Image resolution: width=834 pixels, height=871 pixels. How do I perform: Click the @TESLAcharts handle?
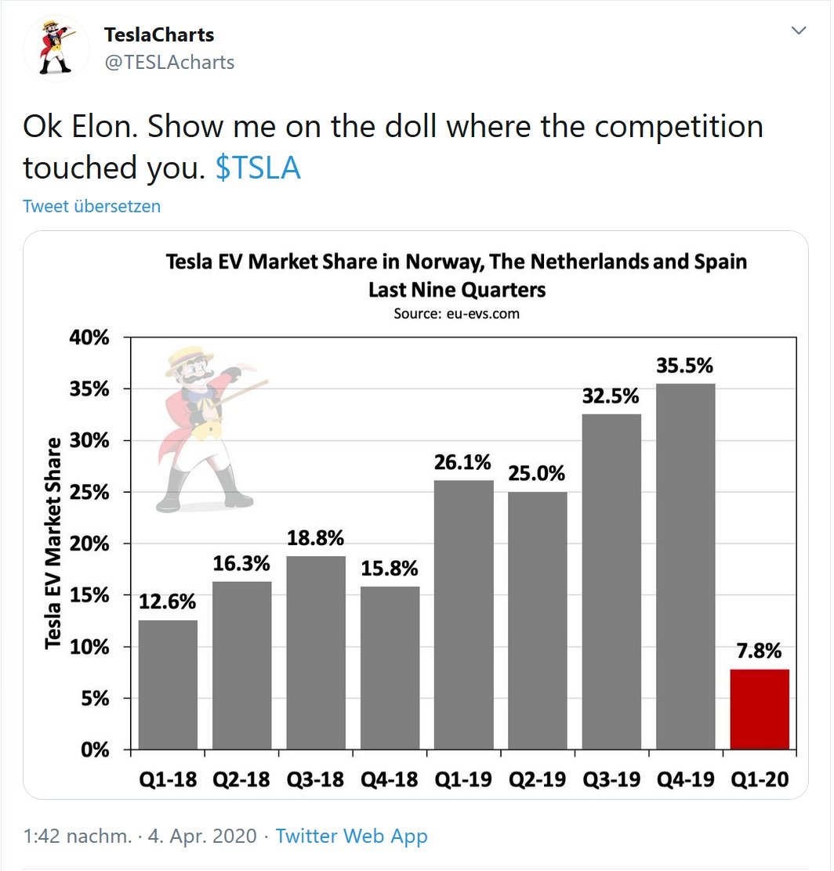(x=169, y=62)
